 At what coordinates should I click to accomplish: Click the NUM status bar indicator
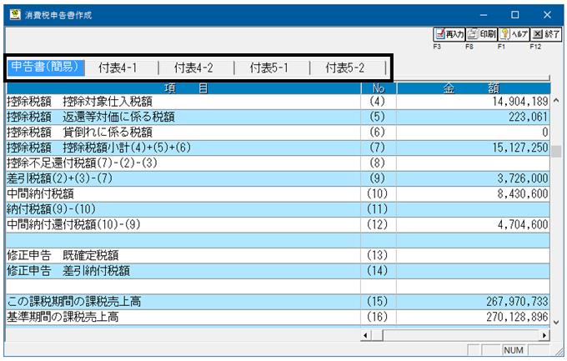(514, 350)
